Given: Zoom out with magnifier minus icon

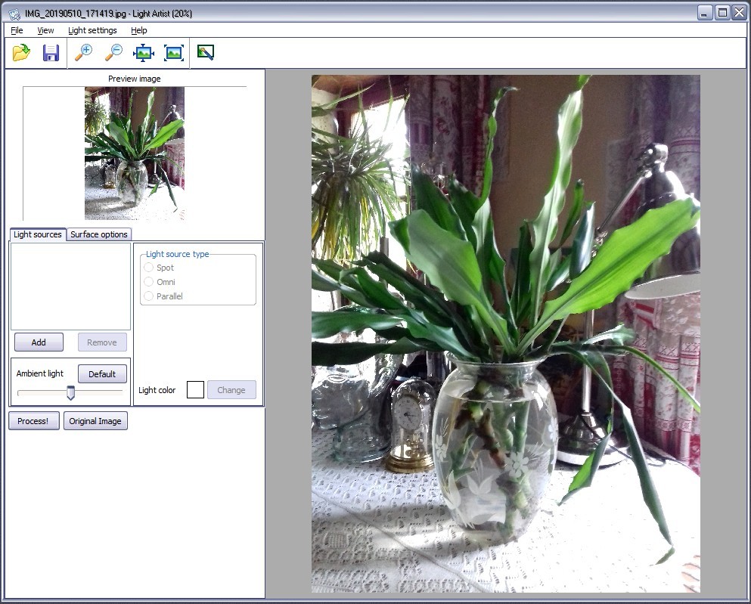Looking at the screenshot, I should 113,53.
